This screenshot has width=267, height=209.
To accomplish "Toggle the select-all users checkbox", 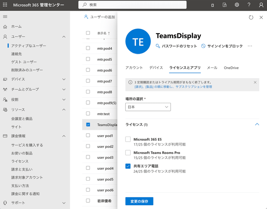I will pyautogui.click(x=88, y=33).
